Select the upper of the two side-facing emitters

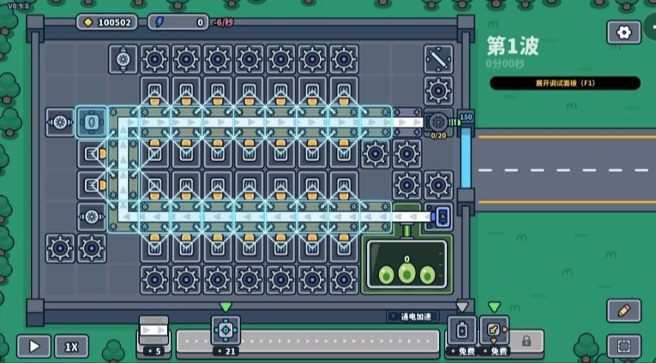92,154
